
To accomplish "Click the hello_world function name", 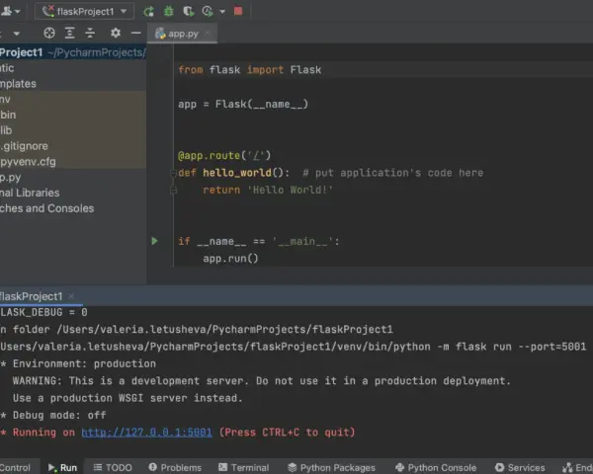I will click(237, 173).
